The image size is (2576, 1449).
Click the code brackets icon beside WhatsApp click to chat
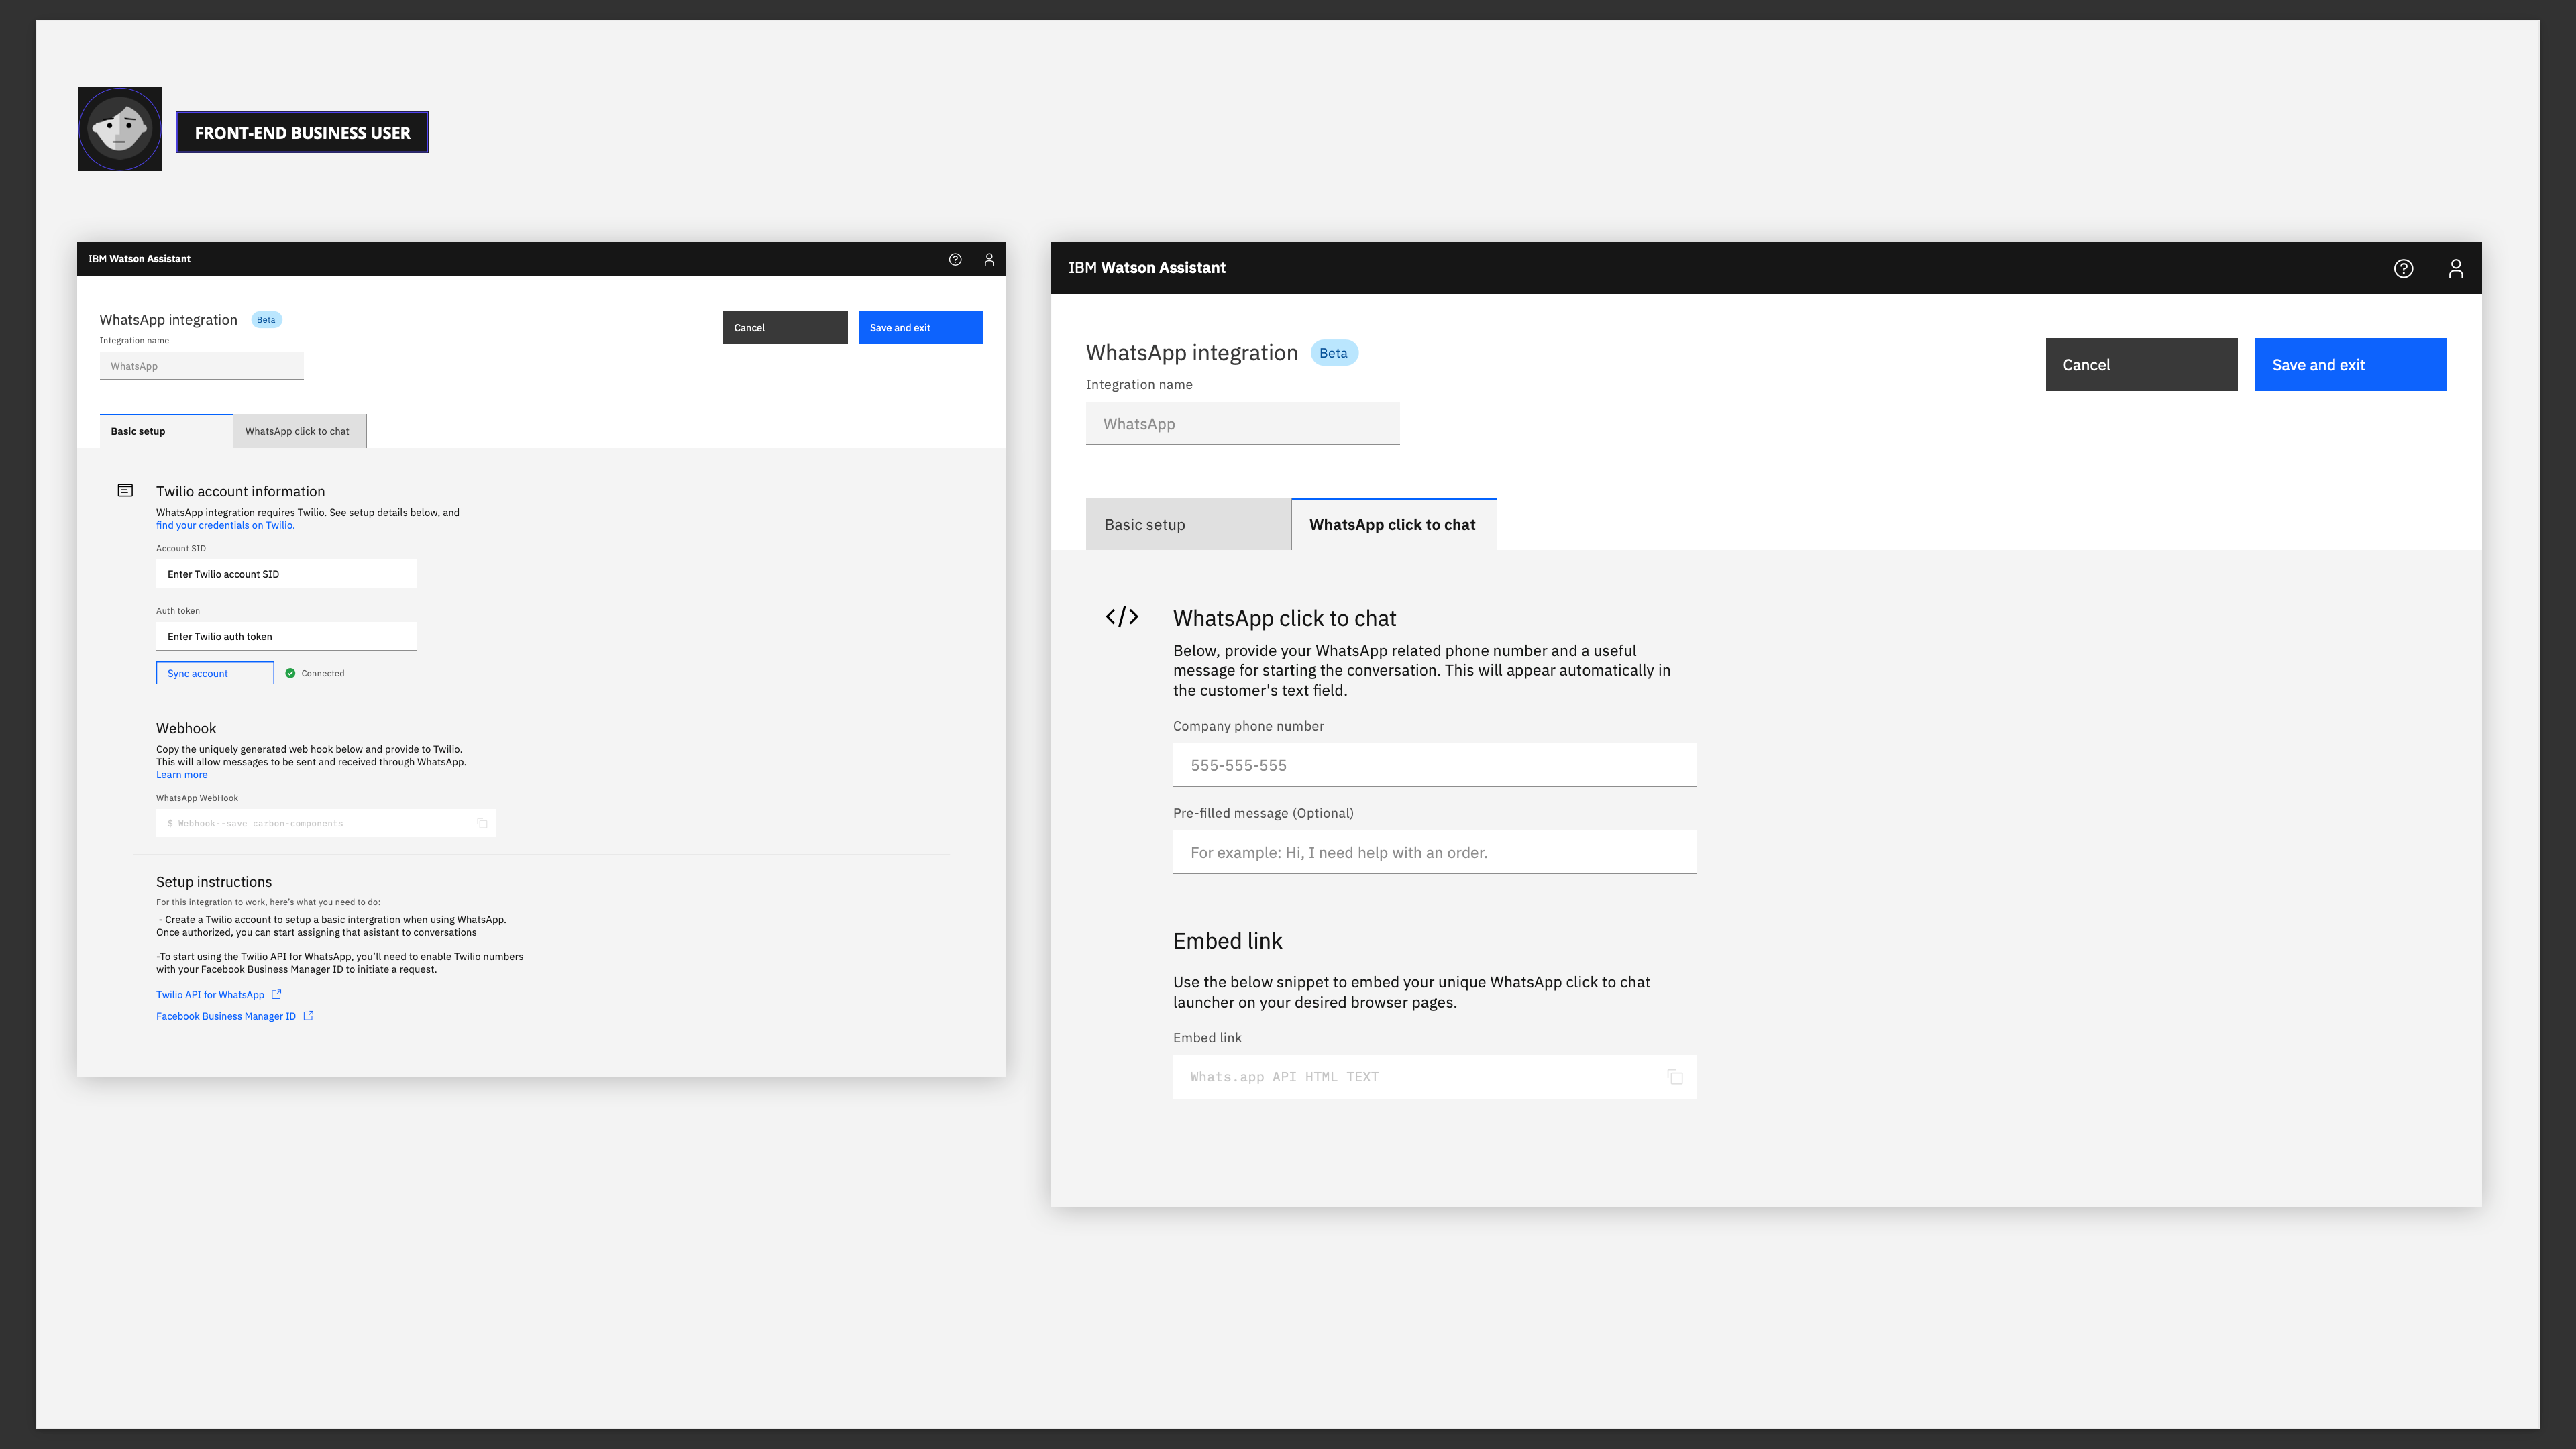point(1122,617)
